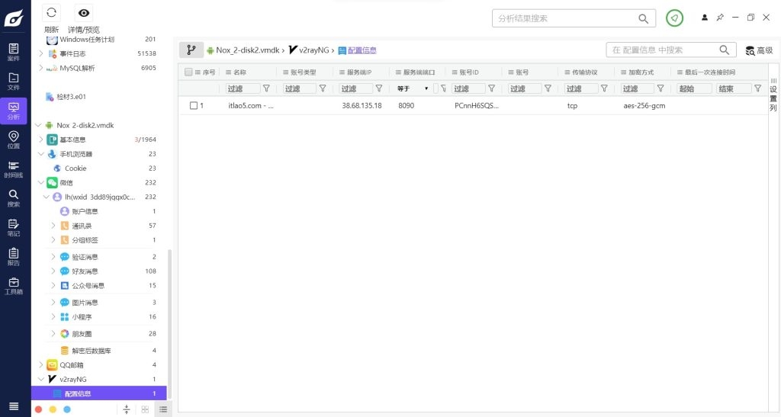The width and height of the screenshot is (781, 417).
Task: Expand the QQ邮箱 tree node
Action: pyautogui.click(x=41, y=364)
